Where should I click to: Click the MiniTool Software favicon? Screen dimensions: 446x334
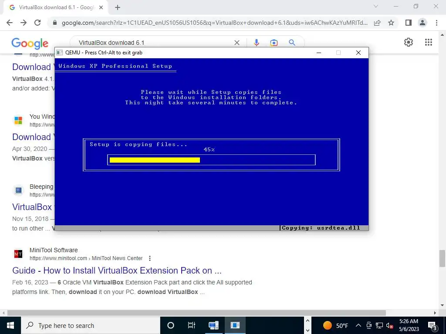pos(18,254)
